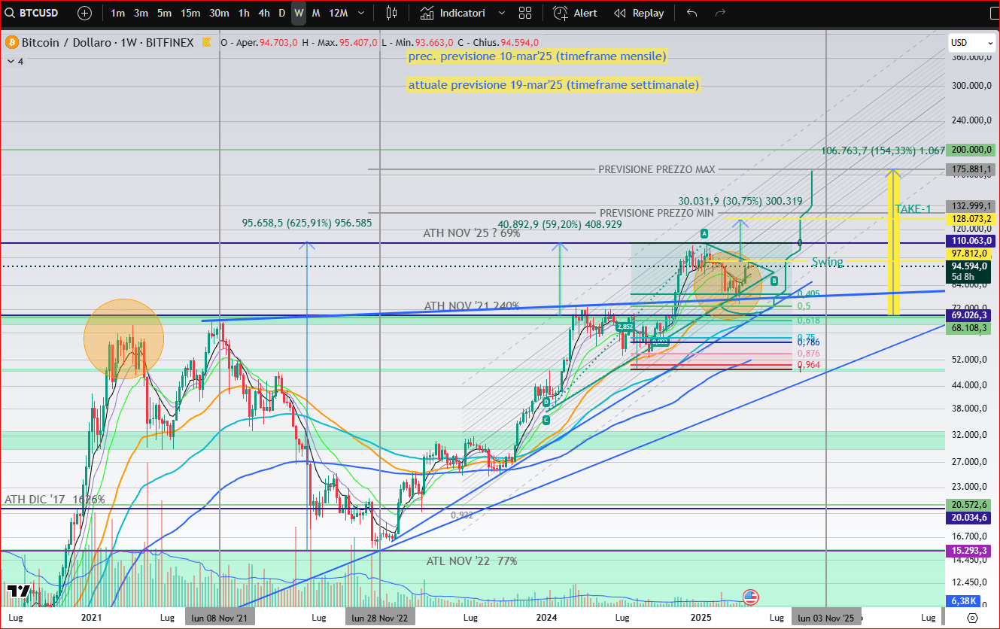Toggle the M monthly interval

coord(315,13)
